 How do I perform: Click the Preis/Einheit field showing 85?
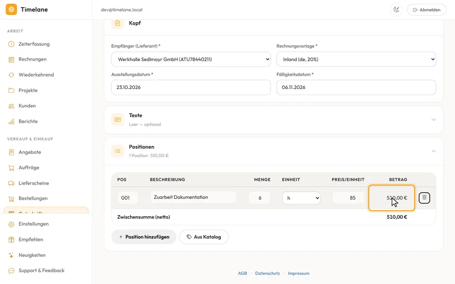click(x=348, y=198)
